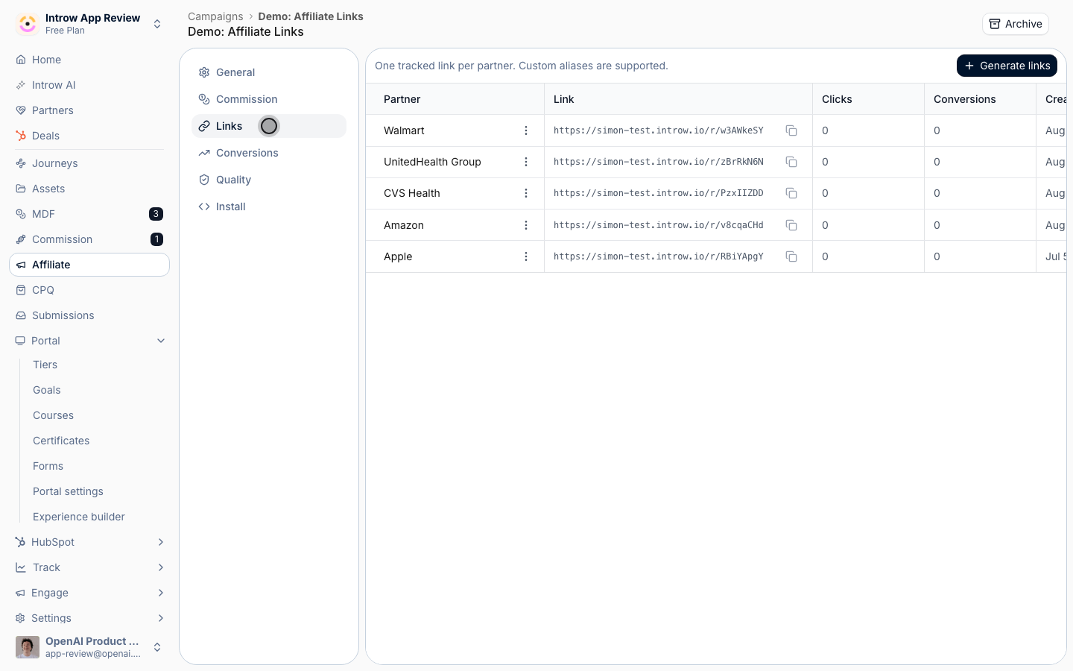Click Generate links button
Viewport: 1073px width, 671px height.
1007,66
